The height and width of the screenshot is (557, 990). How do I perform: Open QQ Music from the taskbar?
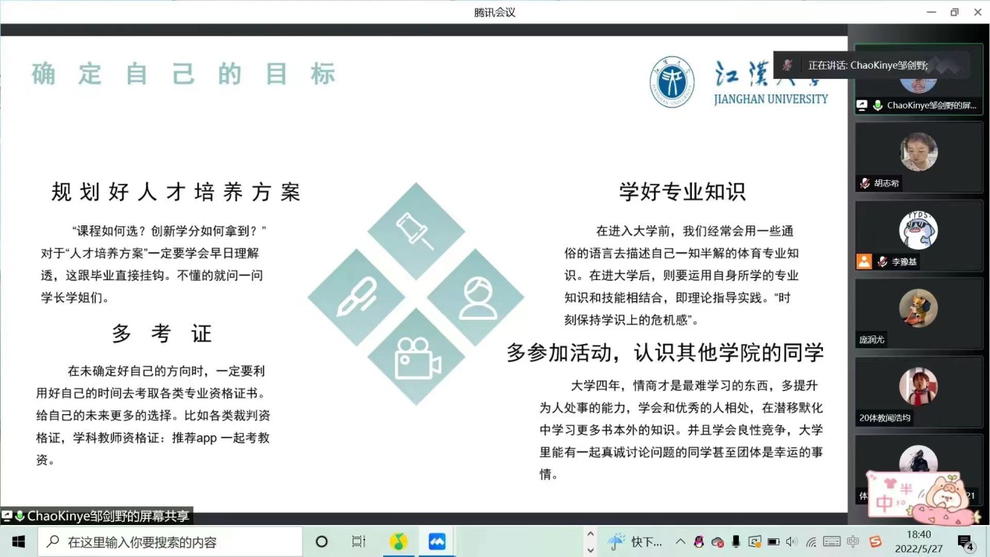(399, 541)
